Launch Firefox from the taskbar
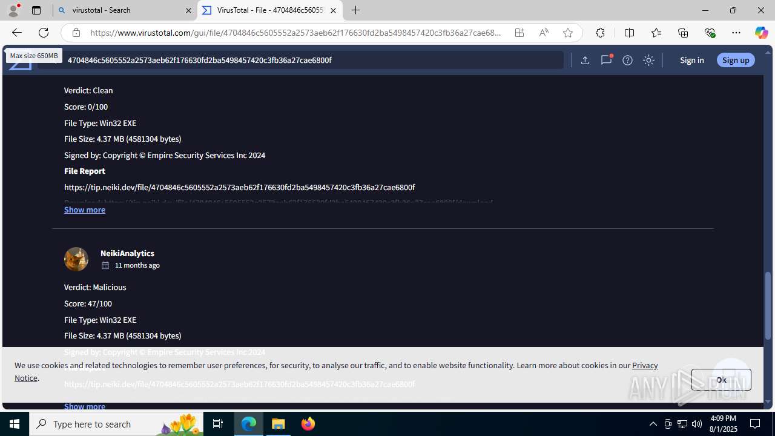 (308, 424)
